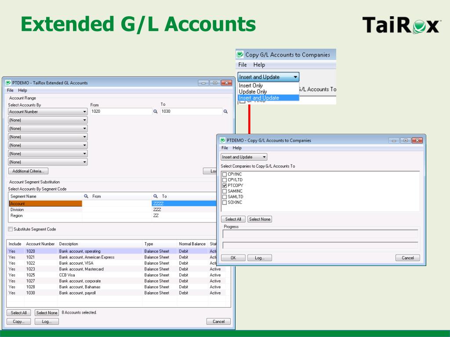The height and width of the screenshot is (337, 450).
Task: Click the Type column header
Action: tap(160, 244)
